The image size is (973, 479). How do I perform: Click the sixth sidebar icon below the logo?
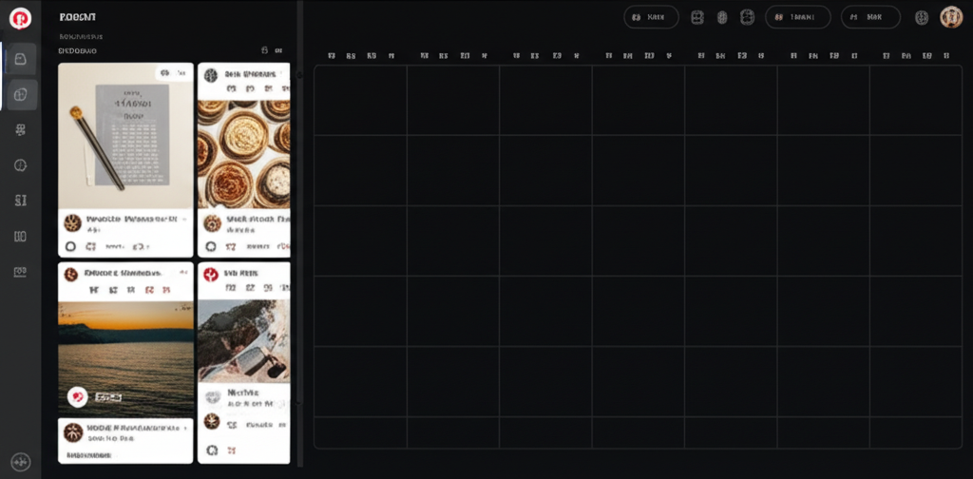21,236
